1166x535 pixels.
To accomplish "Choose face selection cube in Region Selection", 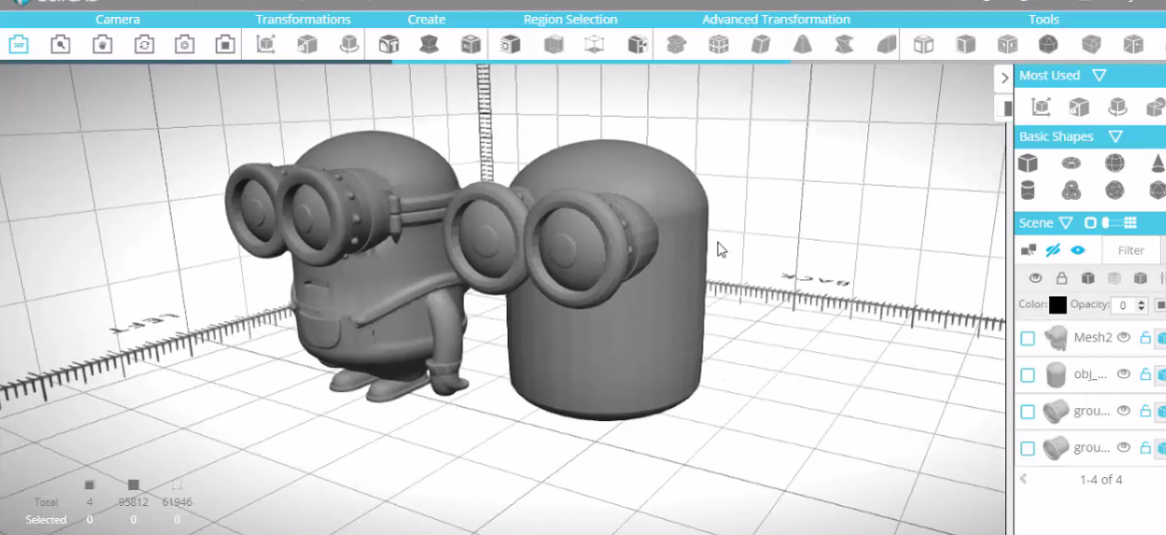I will tap(511, 45).
